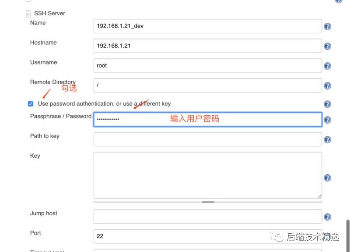Open help for Jump host field
Screen dimensions: 350x252
327,217
